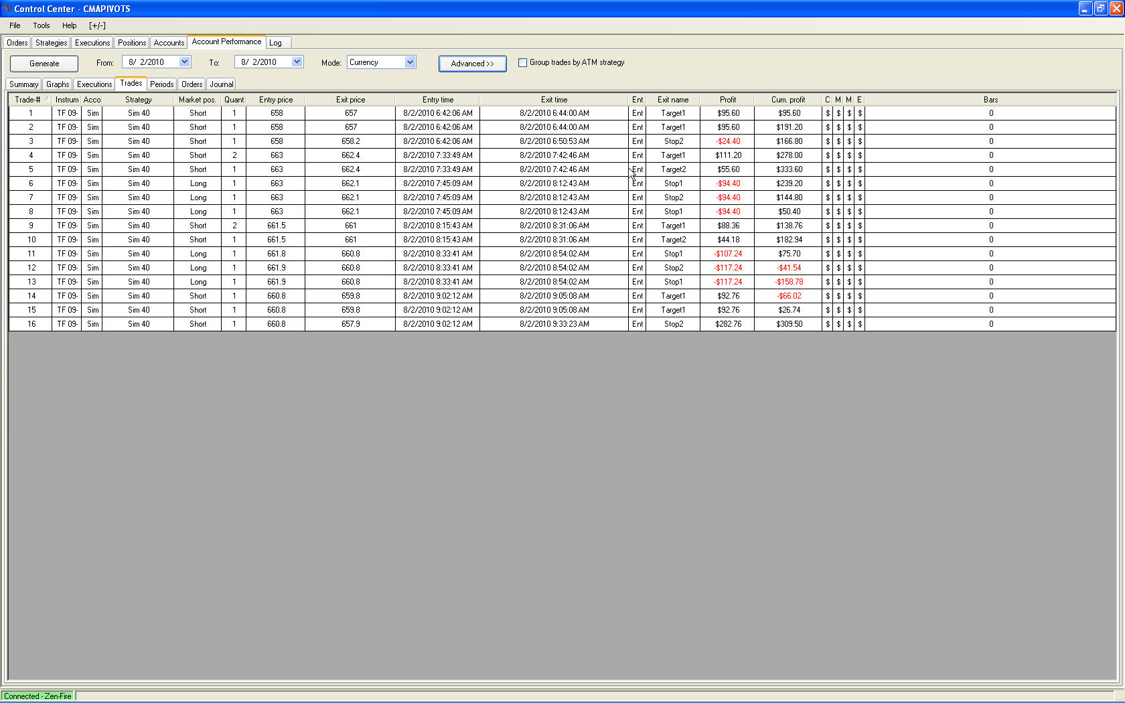Minimize the Control Center window
Screen dimensions: 1125x703
pos(1085,9)
